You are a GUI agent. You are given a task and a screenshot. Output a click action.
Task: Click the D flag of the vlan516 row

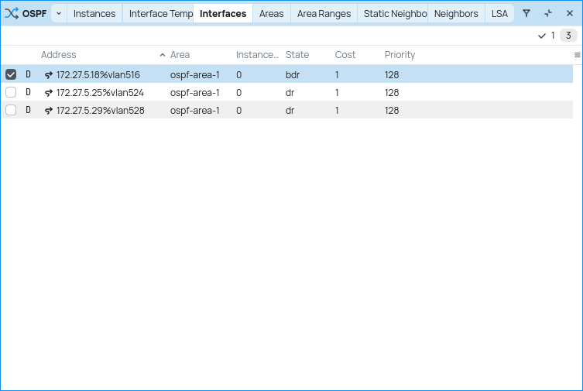28,74
